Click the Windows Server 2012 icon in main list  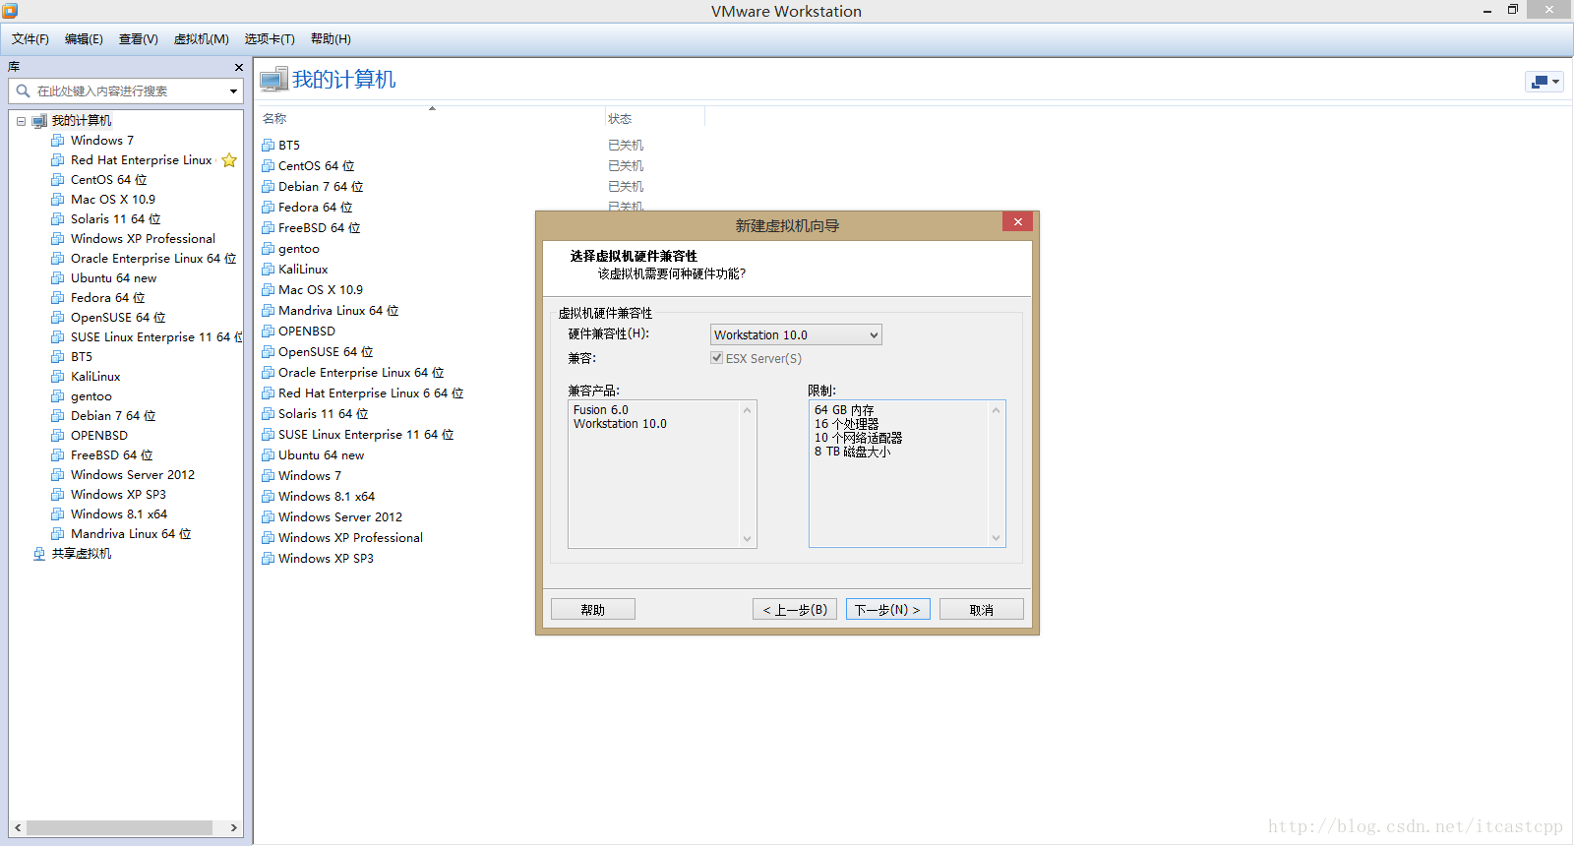pyautogui.click(x=268, y=517)
